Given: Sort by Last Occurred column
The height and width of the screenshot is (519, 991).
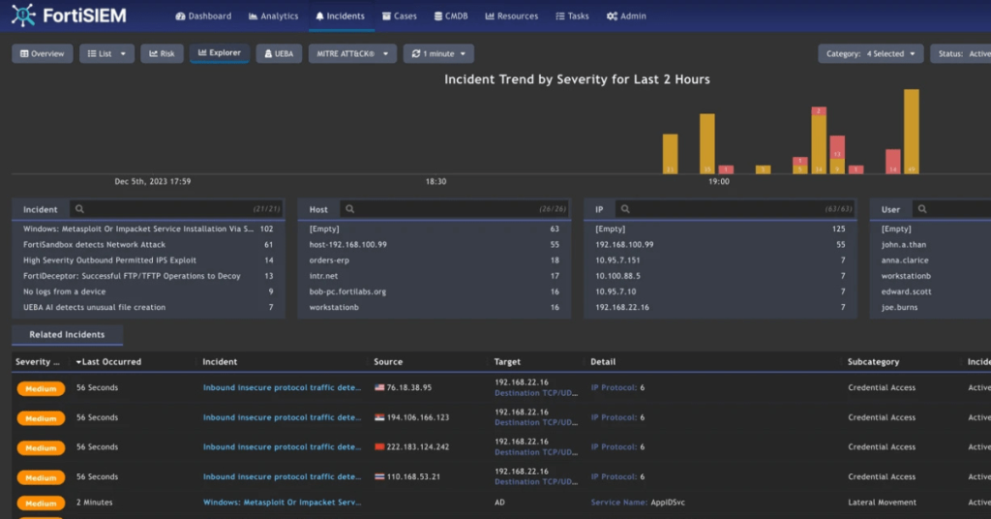Looking at the screenshot, I should tap(108, 361).
